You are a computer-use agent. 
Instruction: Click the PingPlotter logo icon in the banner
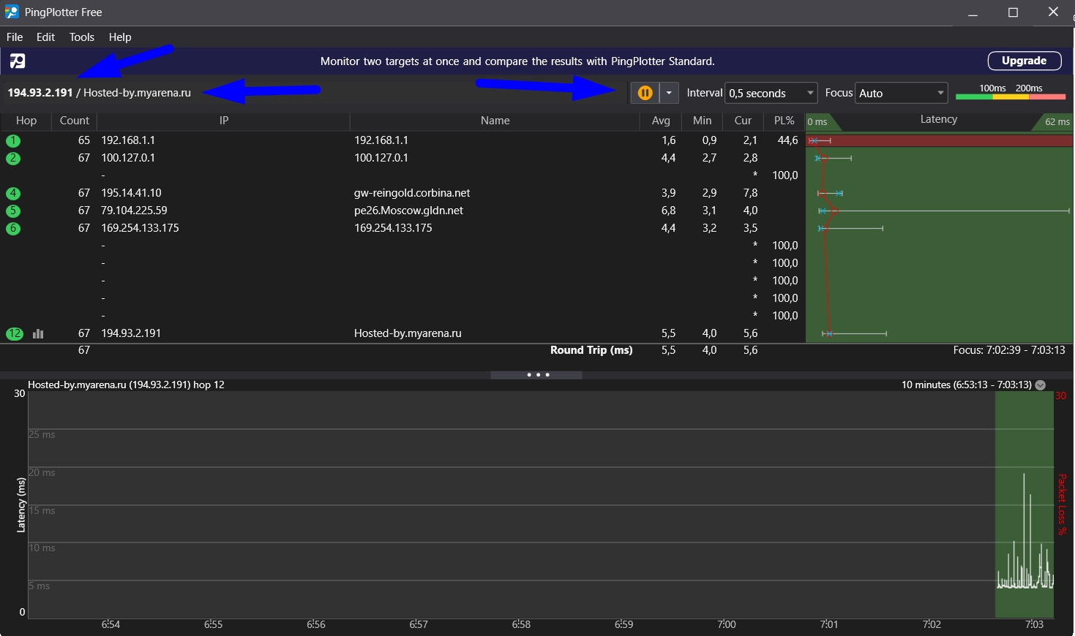(x=18, y=61)
